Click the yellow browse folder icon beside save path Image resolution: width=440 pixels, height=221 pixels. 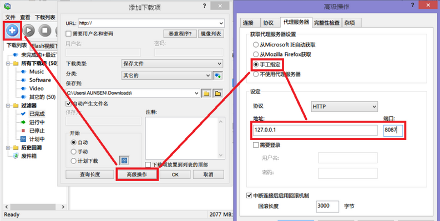coord(206,93)
